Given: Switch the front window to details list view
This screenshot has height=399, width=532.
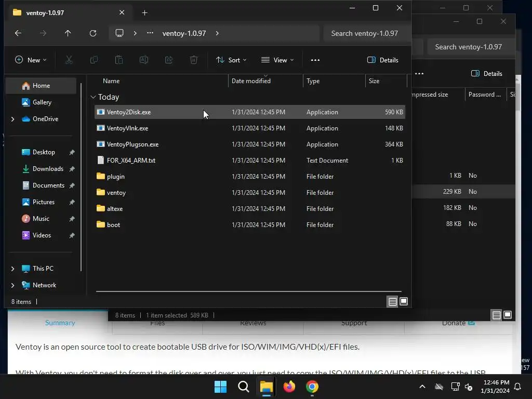Looking at the screenshot, I should (393, 301).
